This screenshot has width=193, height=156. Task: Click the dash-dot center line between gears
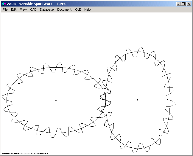[x=80, y=100]
